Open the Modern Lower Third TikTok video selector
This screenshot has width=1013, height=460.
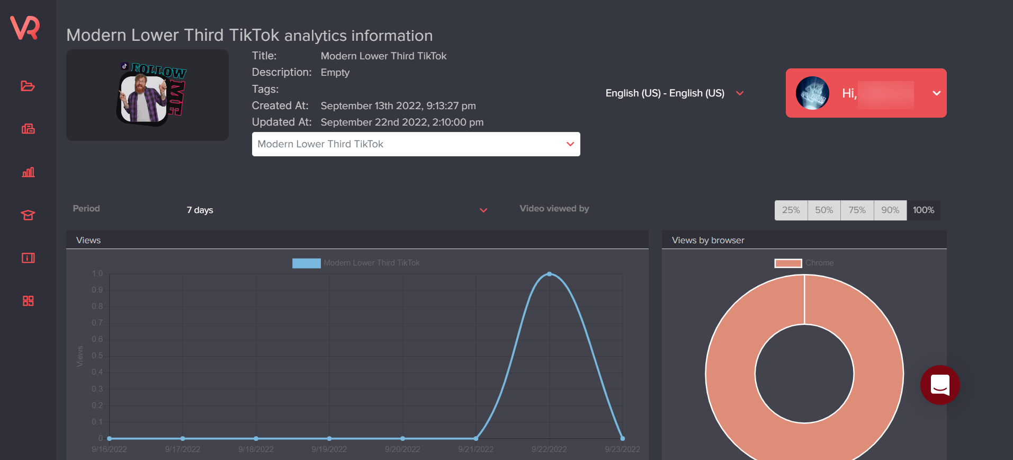[x=416, y=144]
